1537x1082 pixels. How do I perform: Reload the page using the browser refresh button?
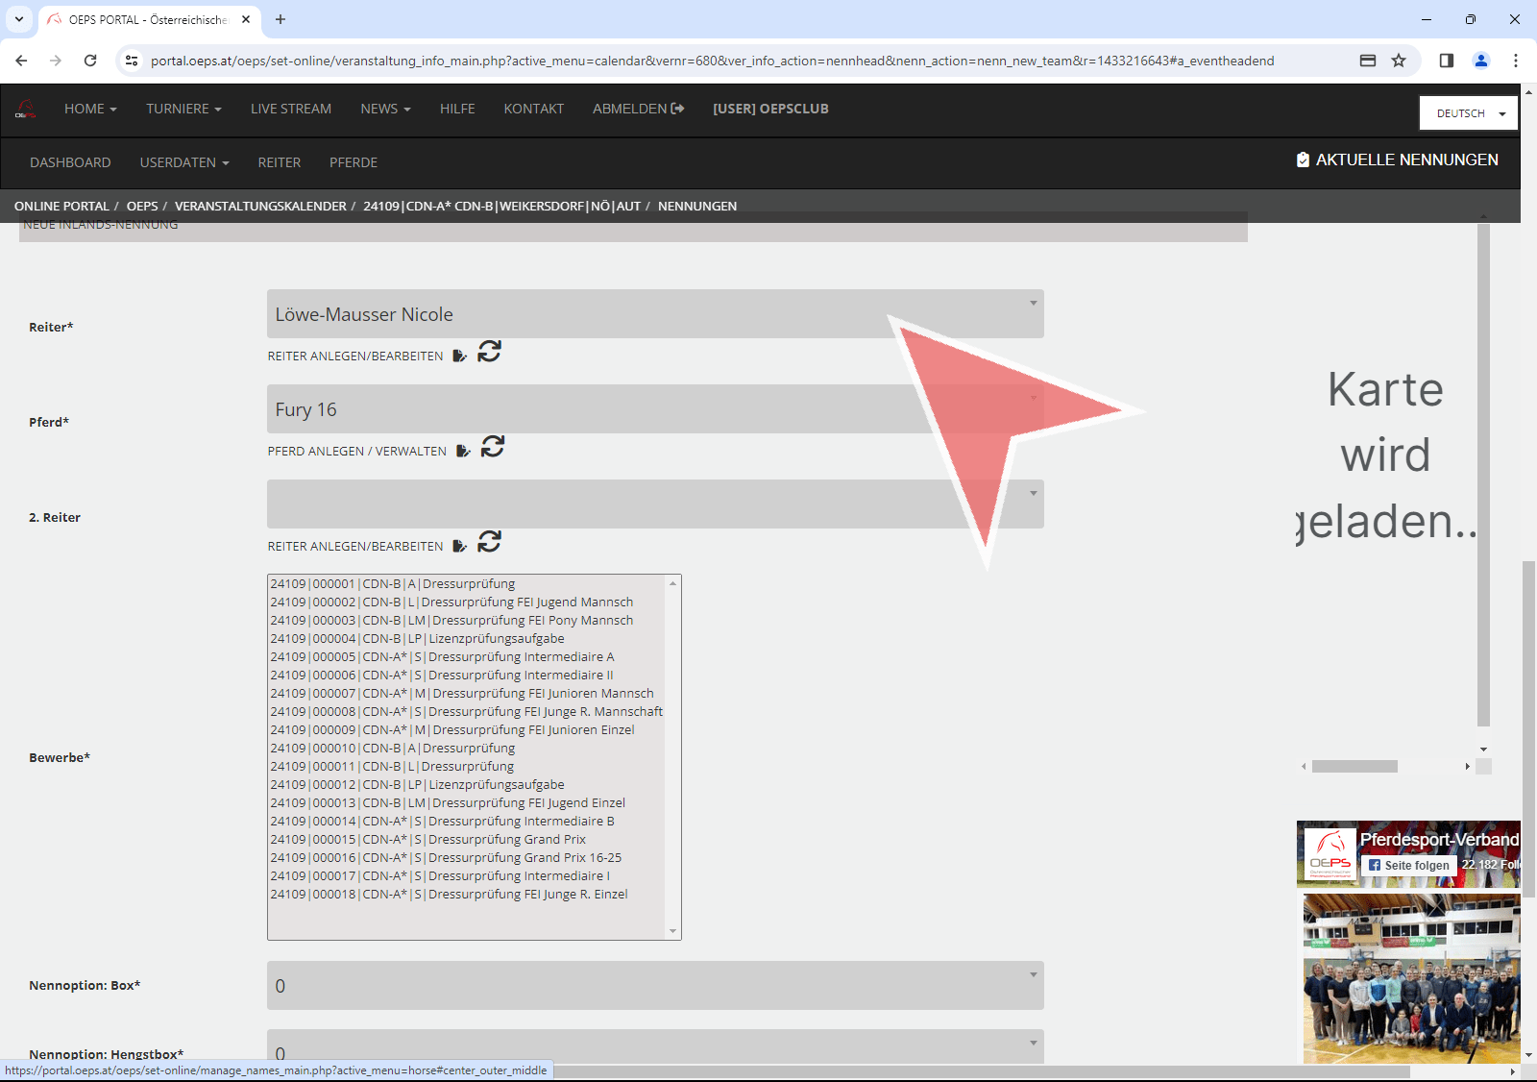coord(90,61)
